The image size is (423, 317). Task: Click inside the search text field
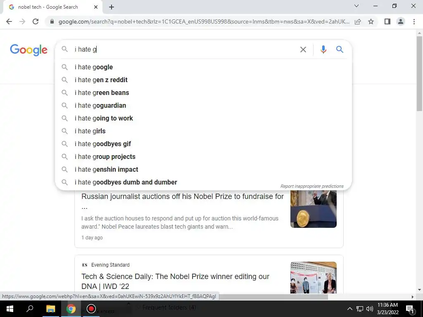tap(185, 50)
